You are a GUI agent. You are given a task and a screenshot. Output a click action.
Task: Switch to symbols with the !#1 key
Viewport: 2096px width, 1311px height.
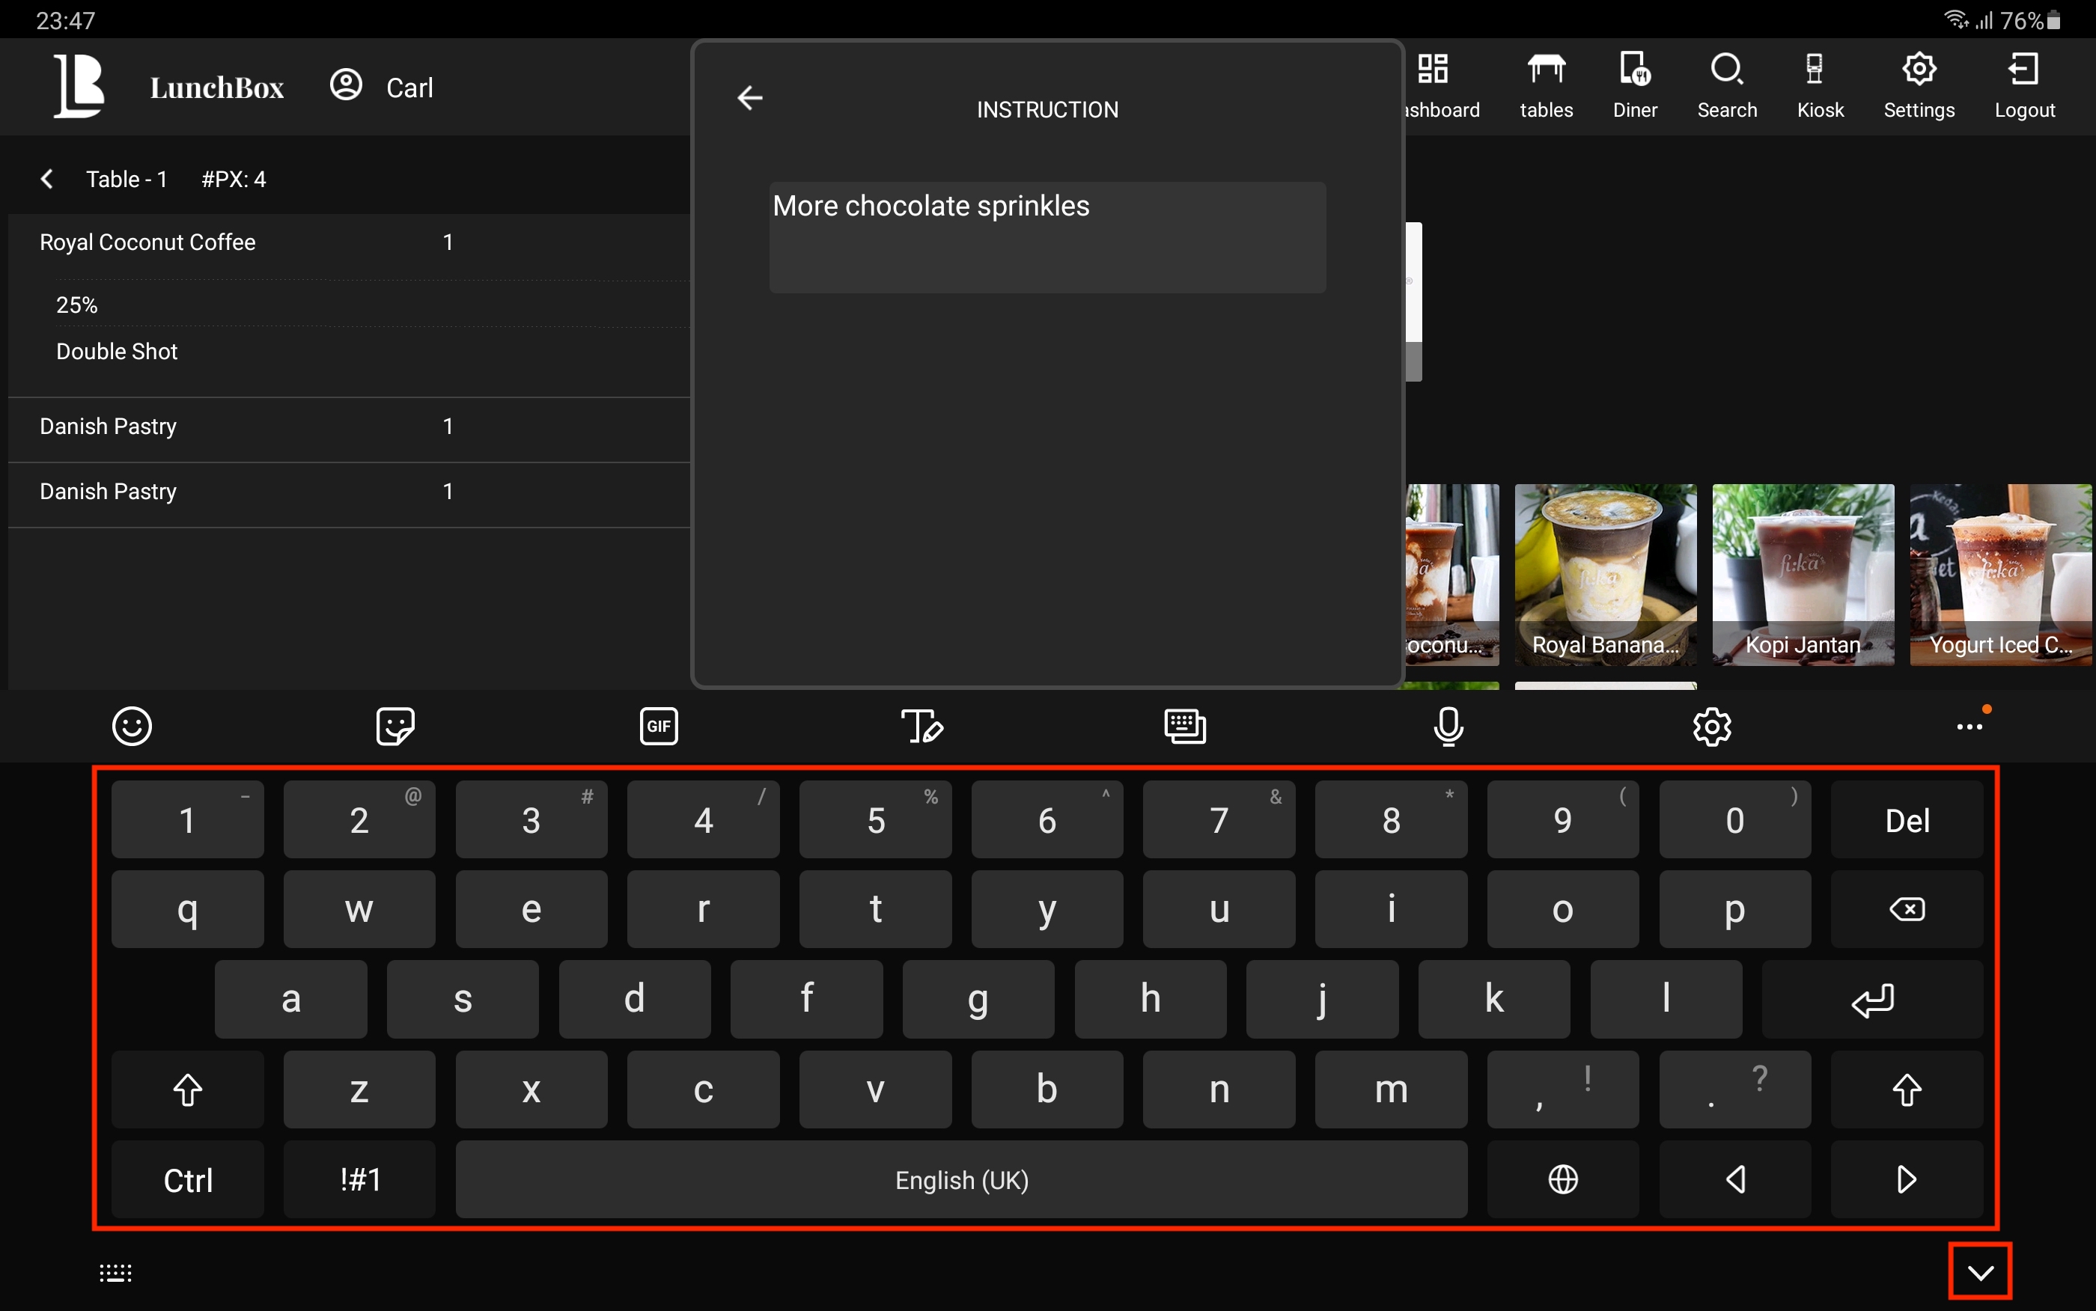(x=359, y=1179)
